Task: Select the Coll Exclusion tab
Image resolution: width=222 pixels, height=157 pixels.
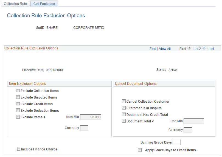Action: pyautogui.click(x=44, y=4)
